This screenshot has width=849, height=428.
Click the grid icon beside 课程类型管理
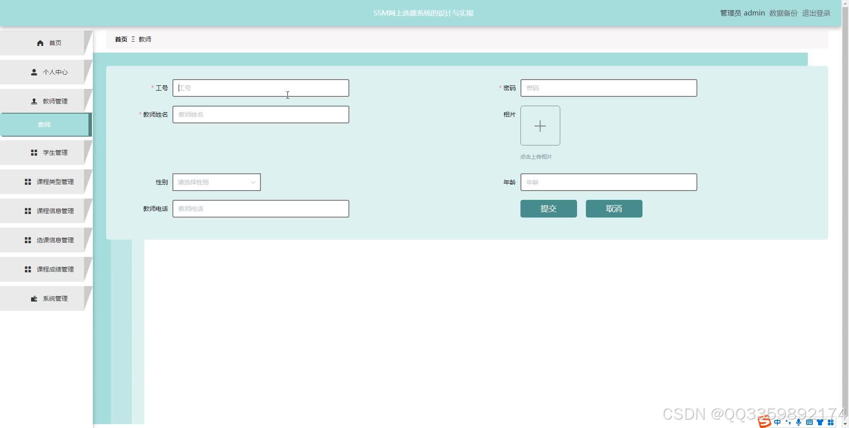pos(28,182)
